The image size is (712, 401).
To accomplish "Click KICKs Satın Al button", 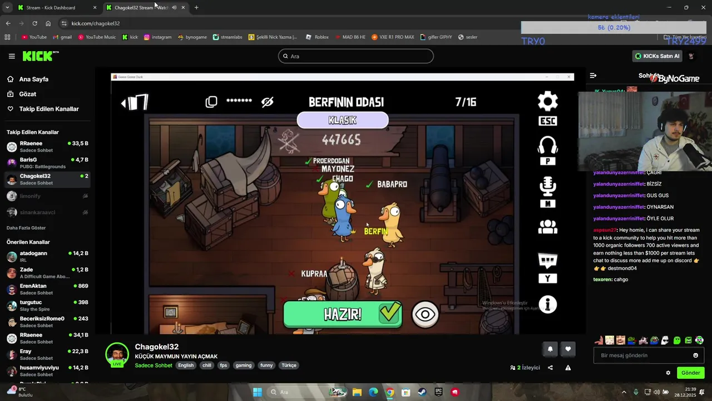I will tap(657, 56).
